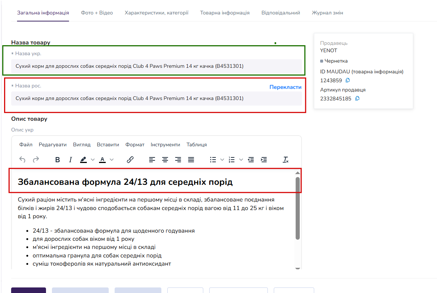
Task: Redo the last undone edit
Action: point(36,160)
